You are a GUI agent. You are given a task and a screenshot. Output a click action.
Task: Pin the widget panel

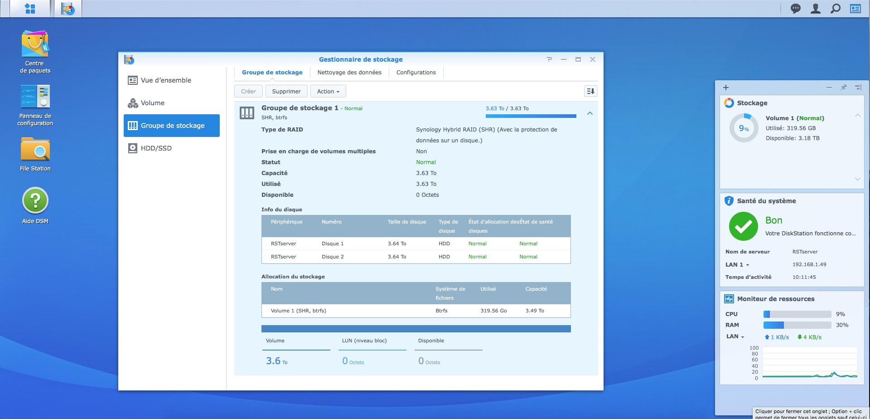point(843,88)
